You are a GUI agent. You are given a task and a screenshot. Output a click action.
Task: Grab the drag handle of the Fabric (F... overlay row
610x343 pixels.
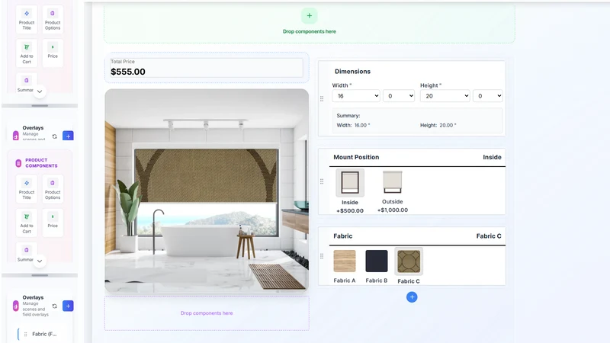[26, 334]
